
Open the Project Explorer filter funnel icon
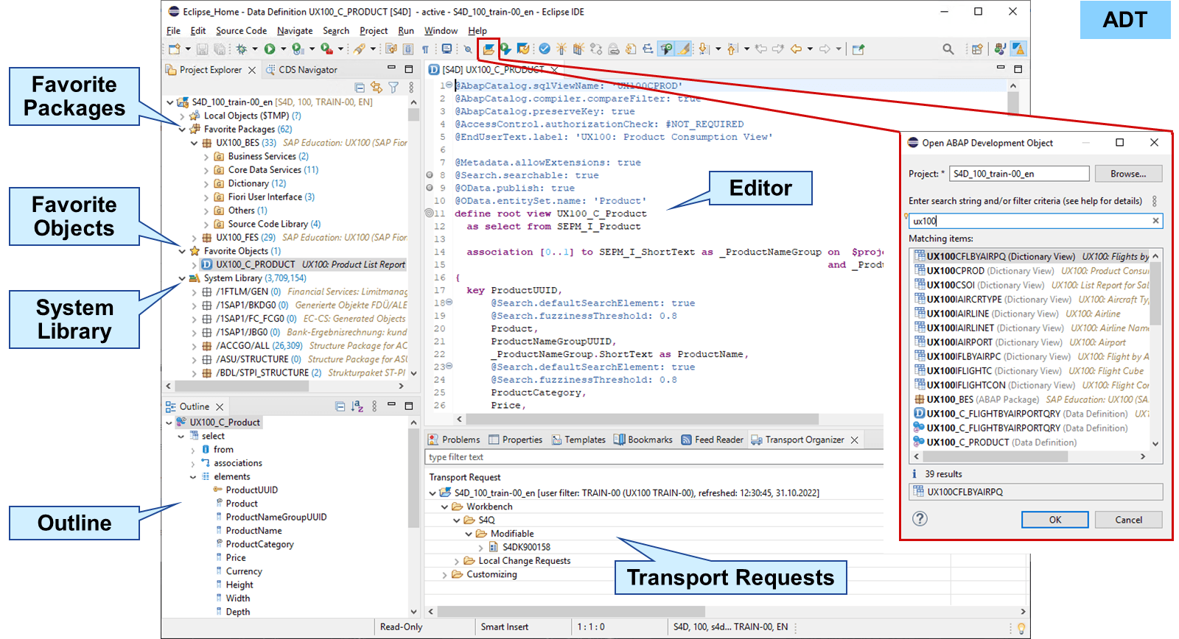(393, 88)
